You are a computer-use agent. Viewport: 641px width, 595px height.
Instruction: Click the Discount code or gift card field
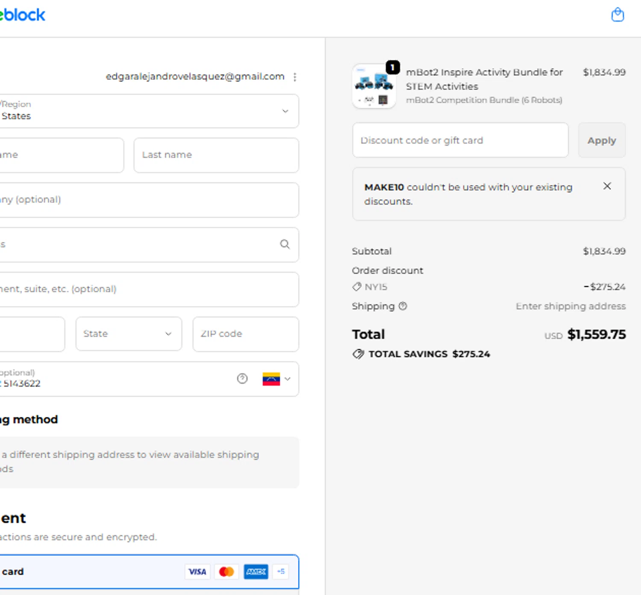(460, 140)
